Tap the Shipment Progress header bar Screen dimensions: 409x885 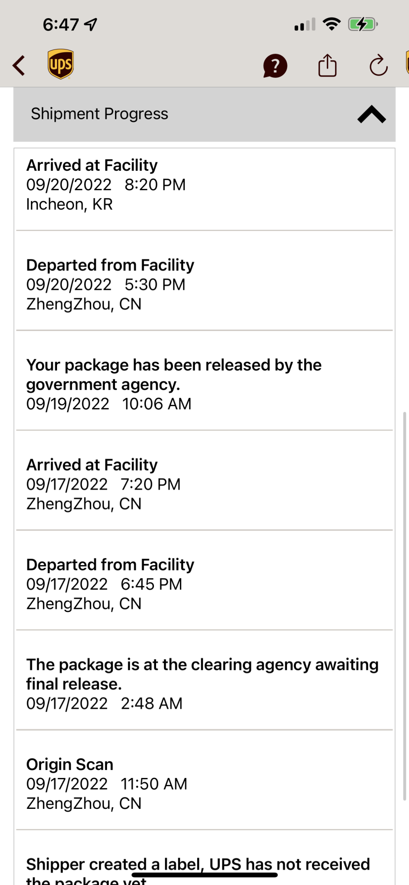pos(204,114)
